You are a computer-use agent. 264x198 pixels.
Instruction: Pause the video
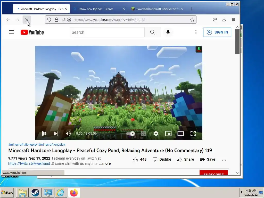44,134
